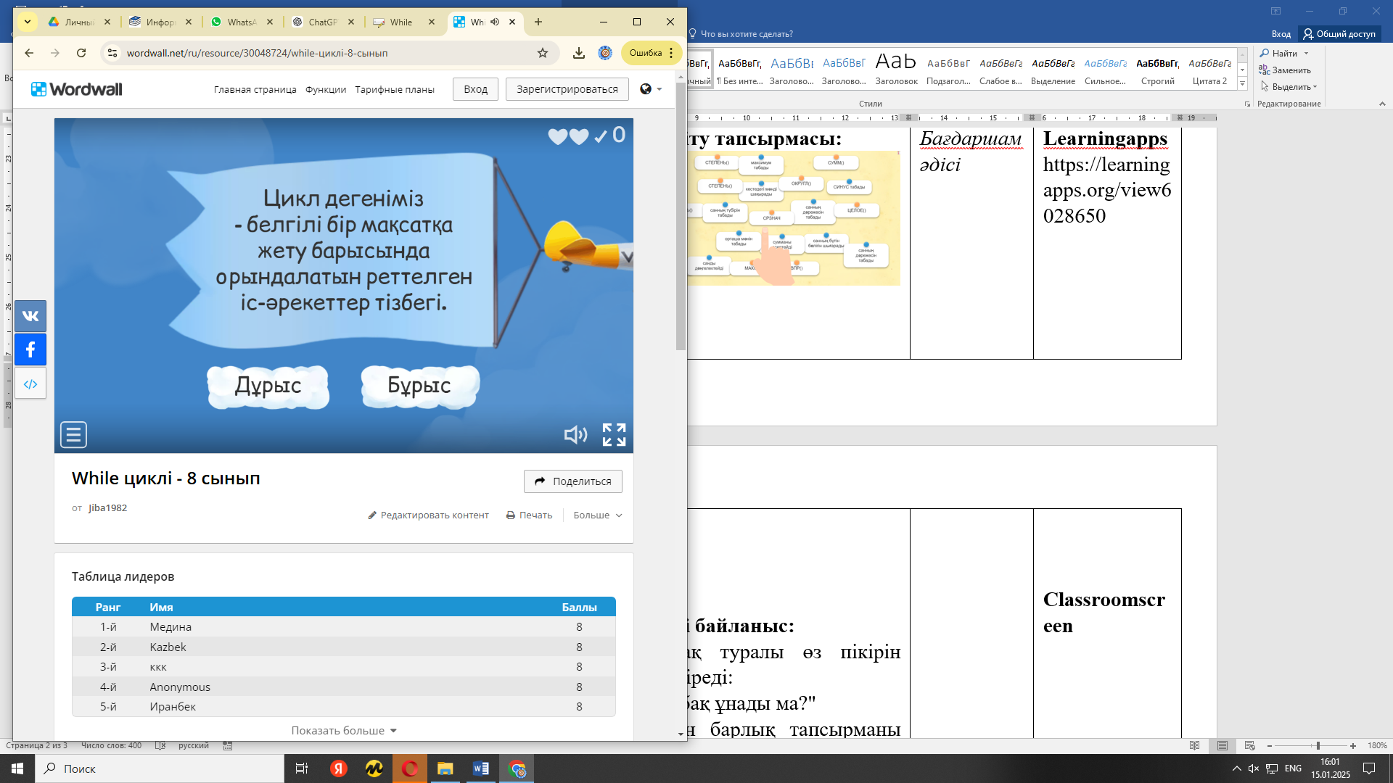Click the Зарегистрироваться button
Viewport: 1393px width, 783px height.
[567, 89]
